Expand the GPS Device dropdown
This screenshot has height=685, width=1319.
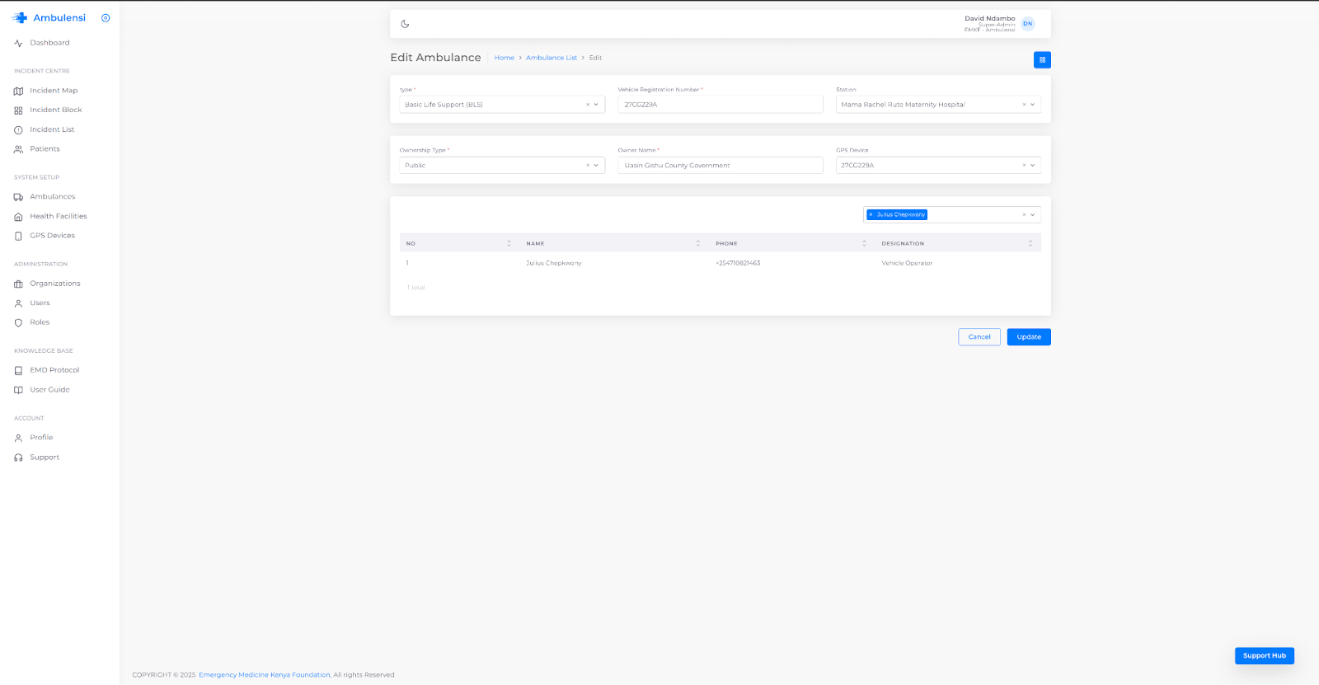pos(1032,166)
